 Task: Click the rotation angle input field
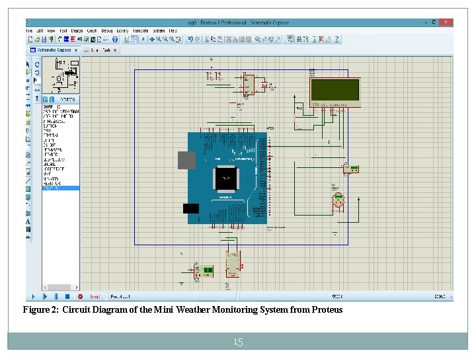37,81
